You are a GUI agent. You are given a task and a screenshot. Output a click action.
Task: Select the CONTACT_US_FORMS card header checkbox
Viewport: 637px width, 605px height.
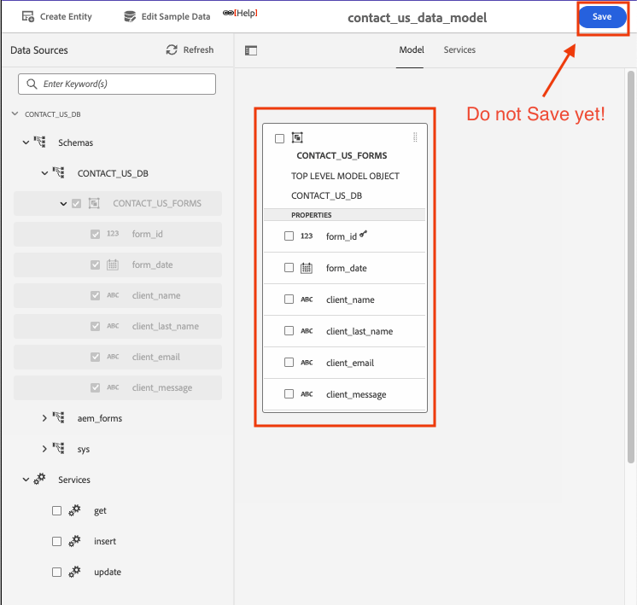[279, 138]
